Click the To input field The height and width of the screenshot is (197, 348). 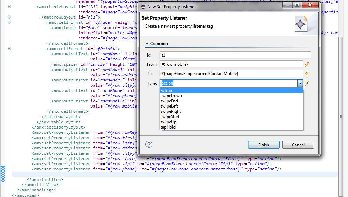point(231,74)
